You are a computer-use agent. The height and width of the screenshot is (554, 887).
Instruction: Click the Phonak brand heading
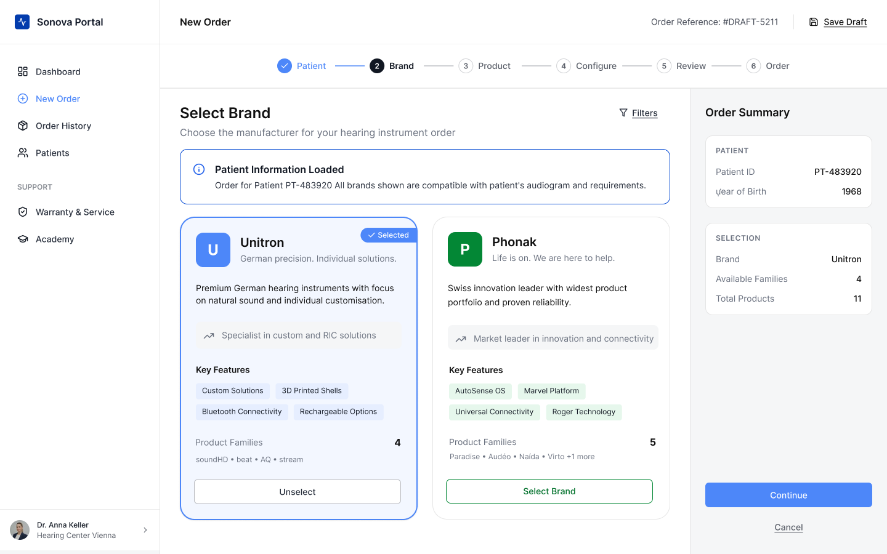[x=514, y=242]
